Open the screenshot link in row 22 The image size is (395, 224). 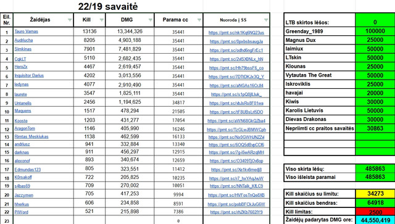pyautogui.click(x=236, y=212)
